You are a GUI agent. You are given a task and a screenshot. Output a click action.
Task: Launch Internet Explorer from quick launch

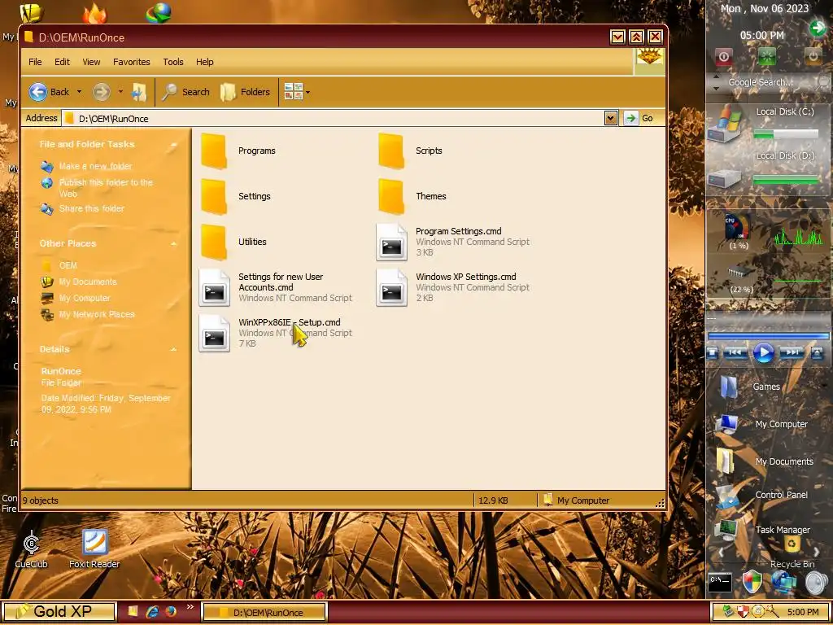[x=152, y=612]
